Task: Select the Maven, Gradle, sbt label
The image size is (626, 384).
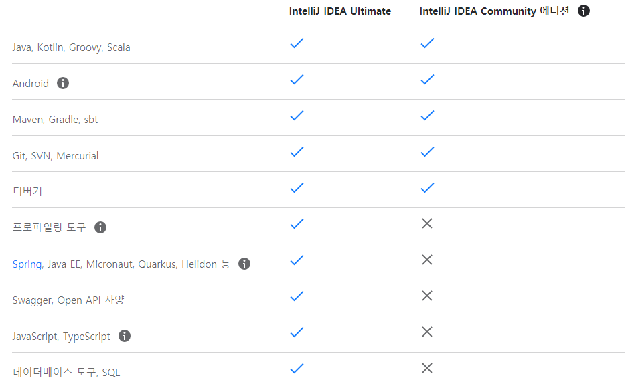Action: [55, 120]
